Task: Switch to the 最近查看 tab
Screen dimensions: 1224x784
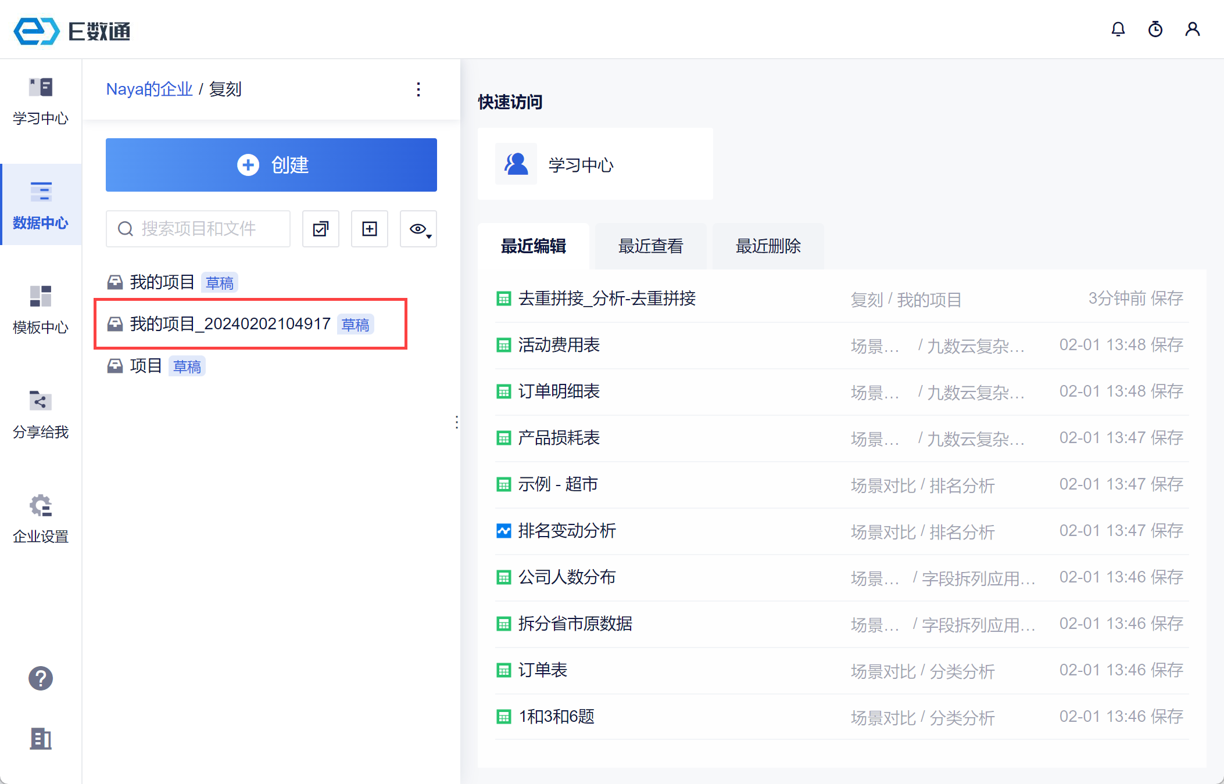Action: tap(650, 246)
